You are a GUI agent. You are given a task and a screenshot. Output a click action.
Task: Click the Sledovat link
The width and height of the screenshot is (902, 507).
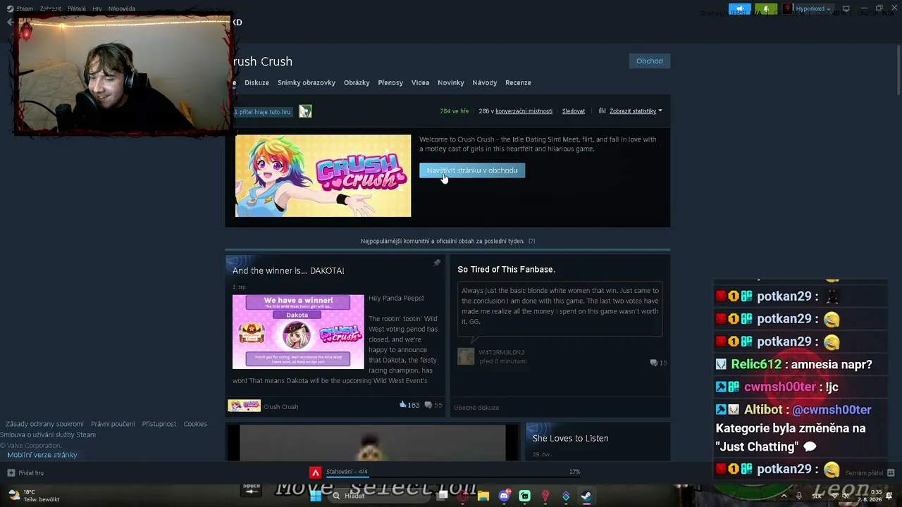click(x=574, y=111)
